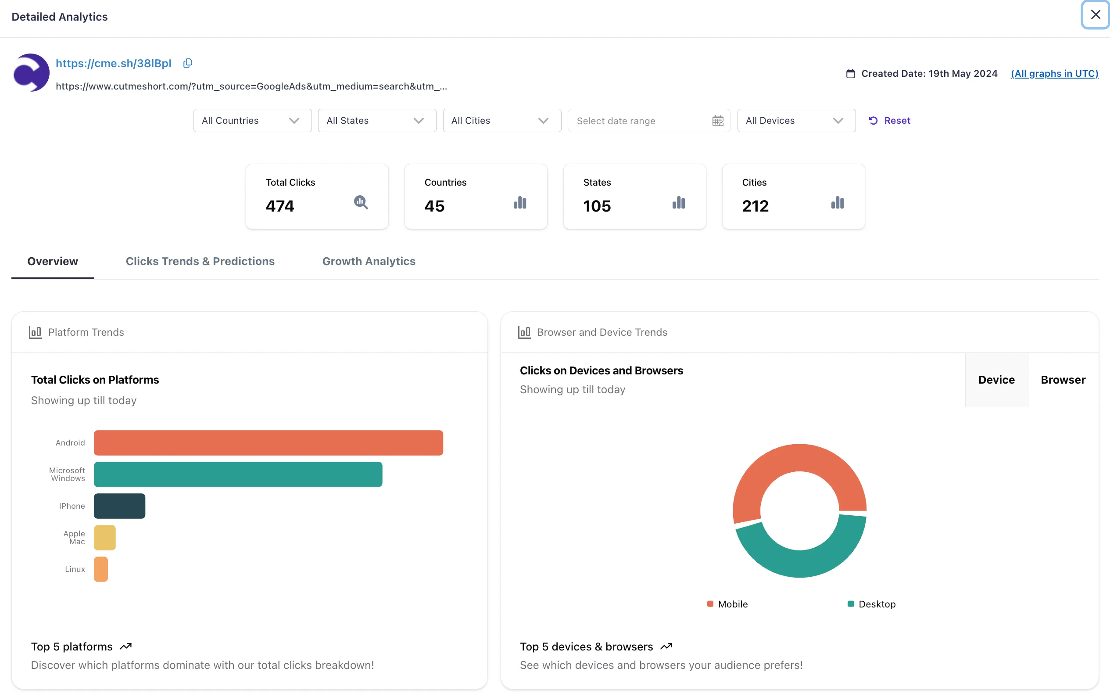
Task: Reset all analytics filters
Action: 889,121
